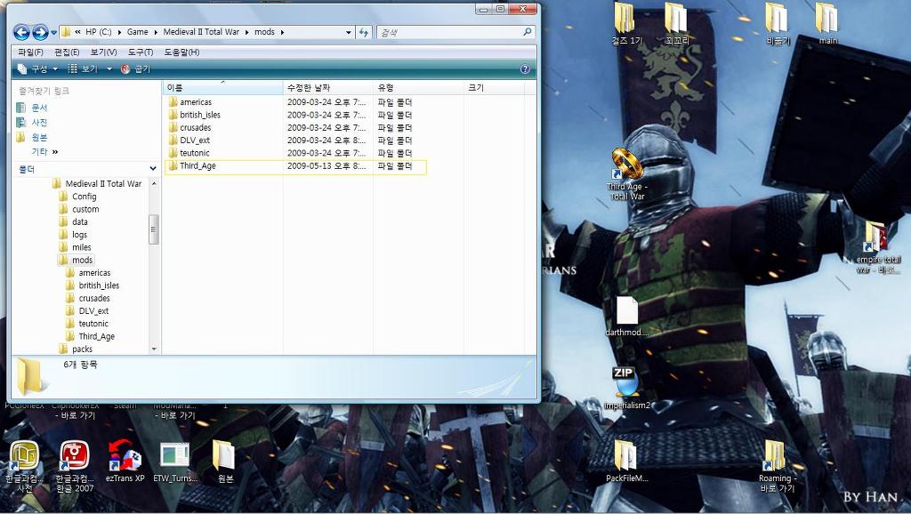Viewport: 911px width, 514px height.
Task: Select the PackFileM... folder on the desktop
Action: point(626,462)
